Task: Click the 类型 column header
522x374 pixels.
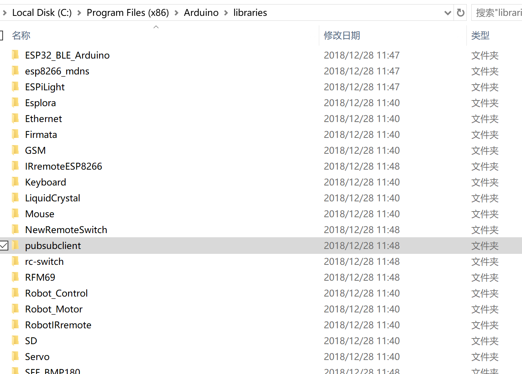Action: tap(480, 35)
